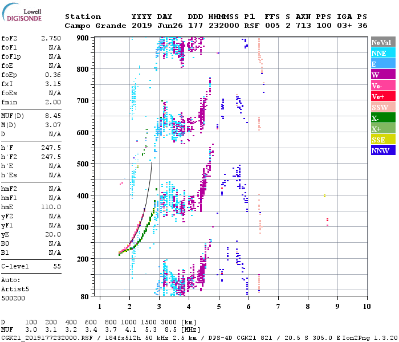
Task: Click the year 2019 in header
Action: coord(142,26)
